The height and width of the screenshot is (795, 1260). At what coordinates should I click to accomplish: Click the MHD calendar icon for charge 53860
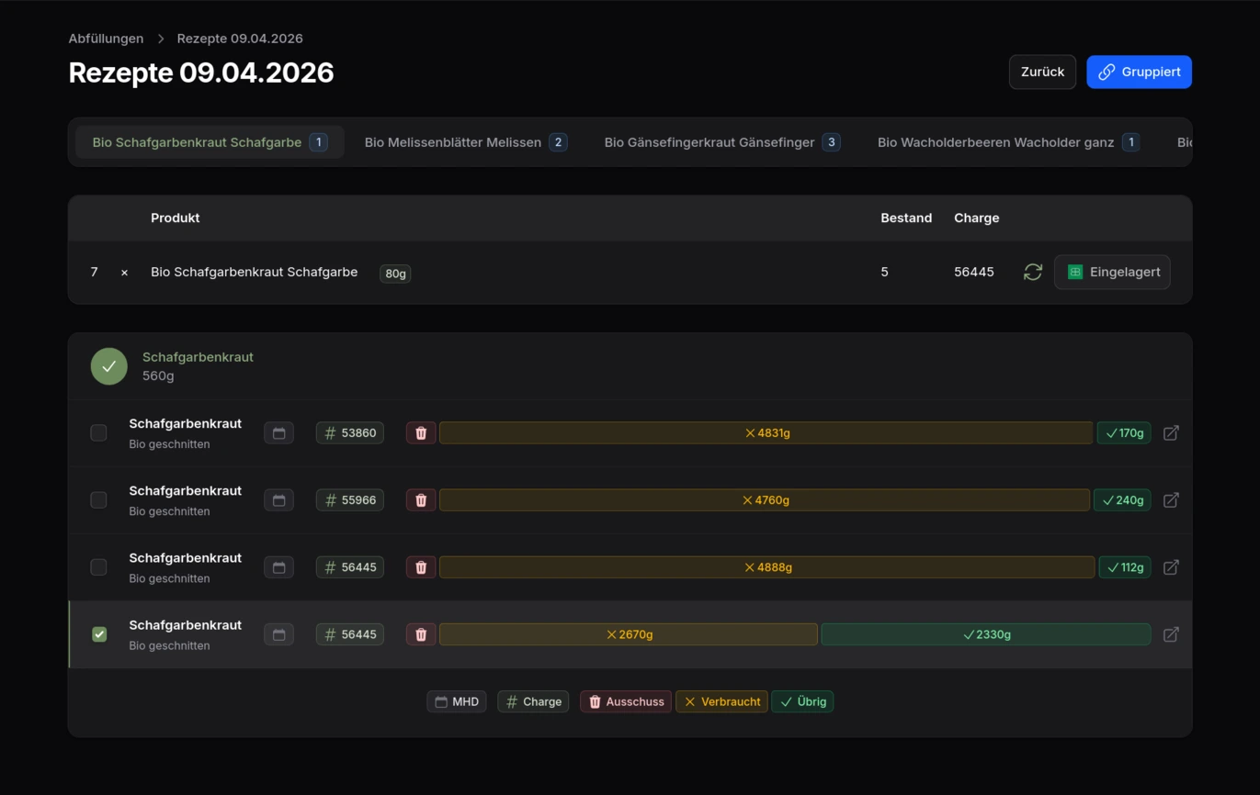tap(278, 433)
